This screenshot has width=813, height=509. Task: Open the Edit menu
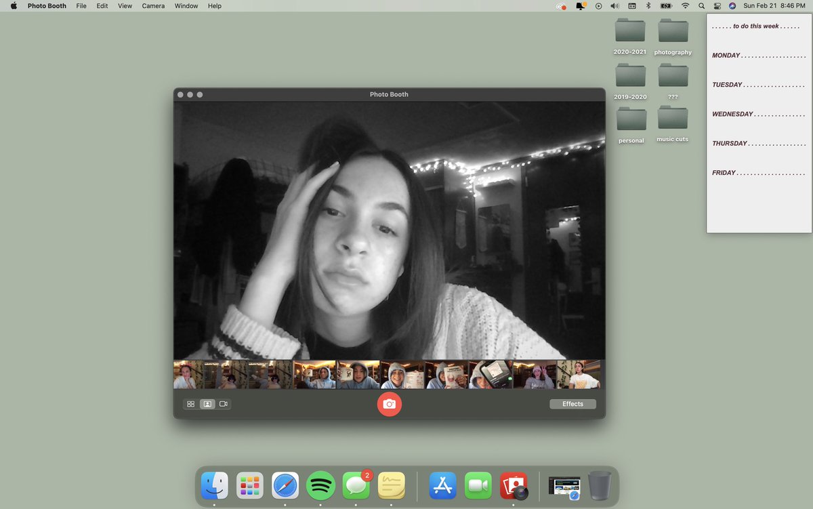102,5
